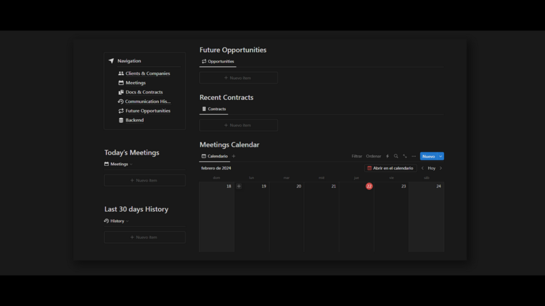Click the Communication History clock icon
The height and width of the screenshot is (306, 545).
pyautogui.click(x=120, y=101)
